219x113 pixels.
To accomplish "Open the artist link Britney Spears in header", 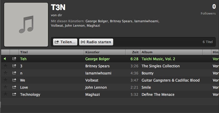I will (x=121, y=21).
